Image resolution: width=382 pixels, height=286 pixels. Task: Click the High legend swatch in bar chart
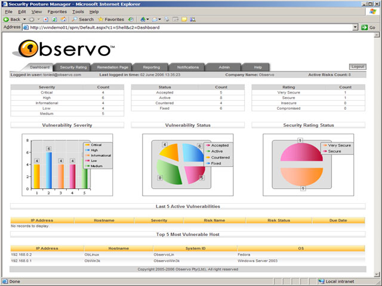pyautogui.click(x=87, y=150)
